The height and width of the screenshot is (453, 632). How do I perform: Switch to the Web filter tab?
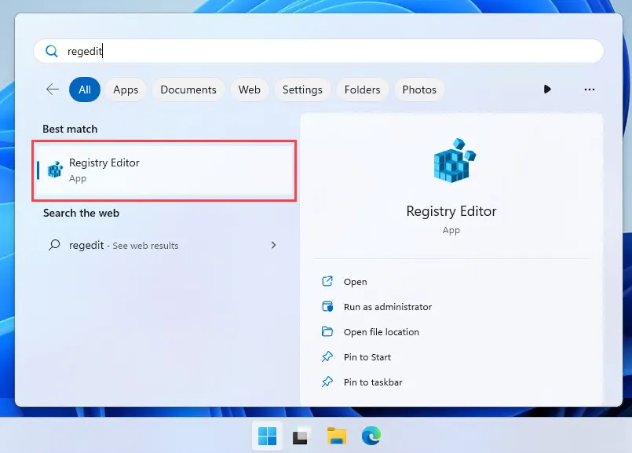click(249, 90)
